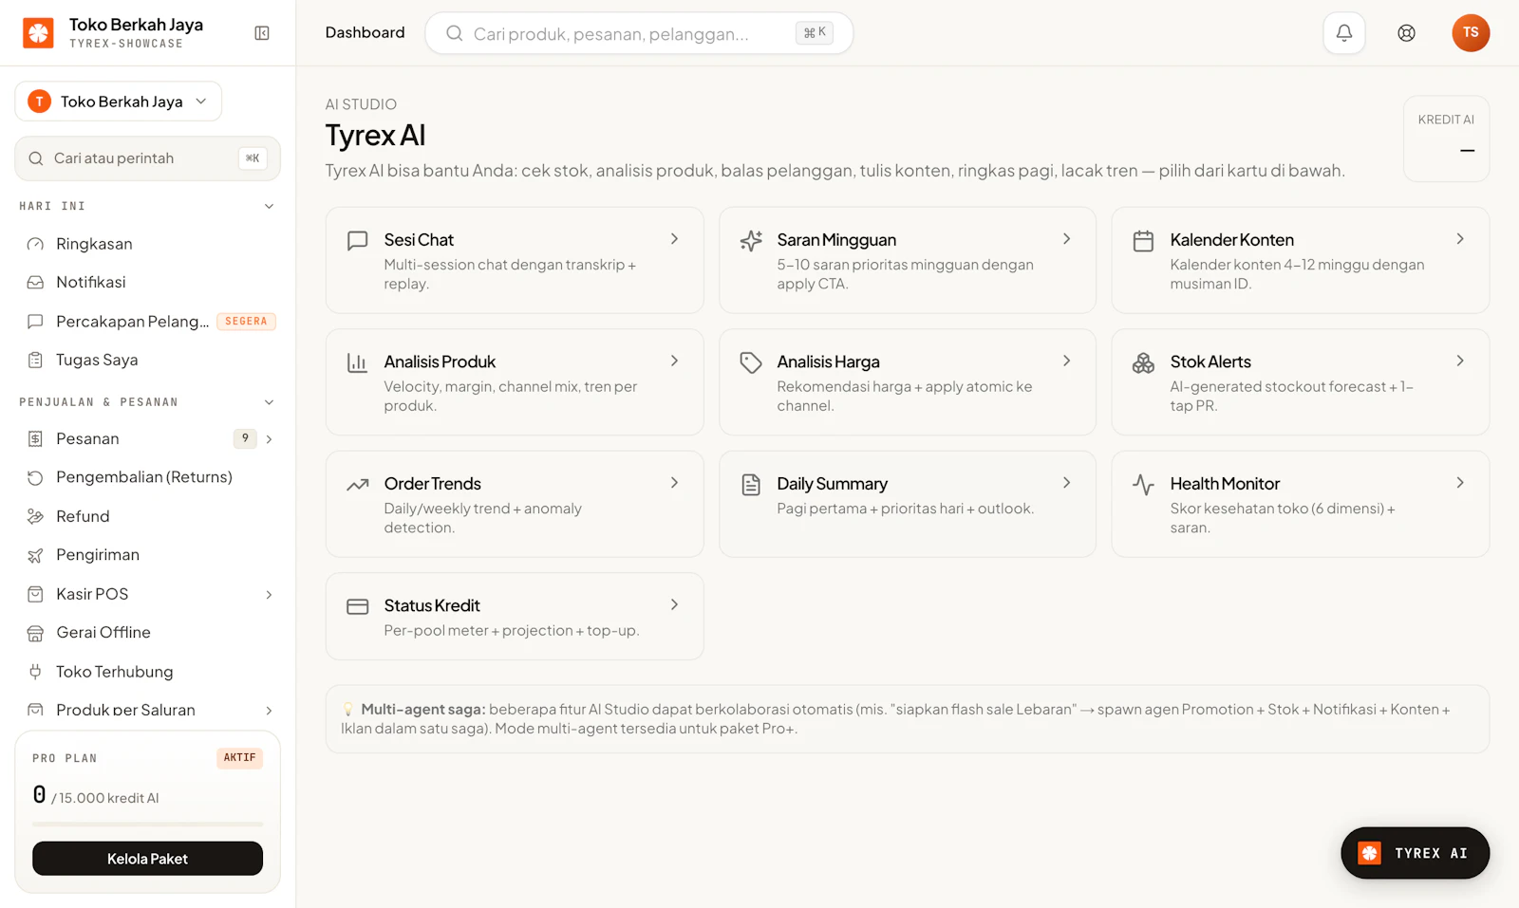Click Saran Mingguan sparkle icon
Image resolution: width=1519 pixels, height=908 pixels.
click(751, 240)
